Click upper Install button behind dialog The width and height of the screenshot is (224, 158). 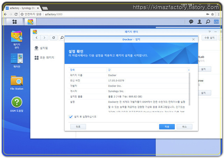204,69
